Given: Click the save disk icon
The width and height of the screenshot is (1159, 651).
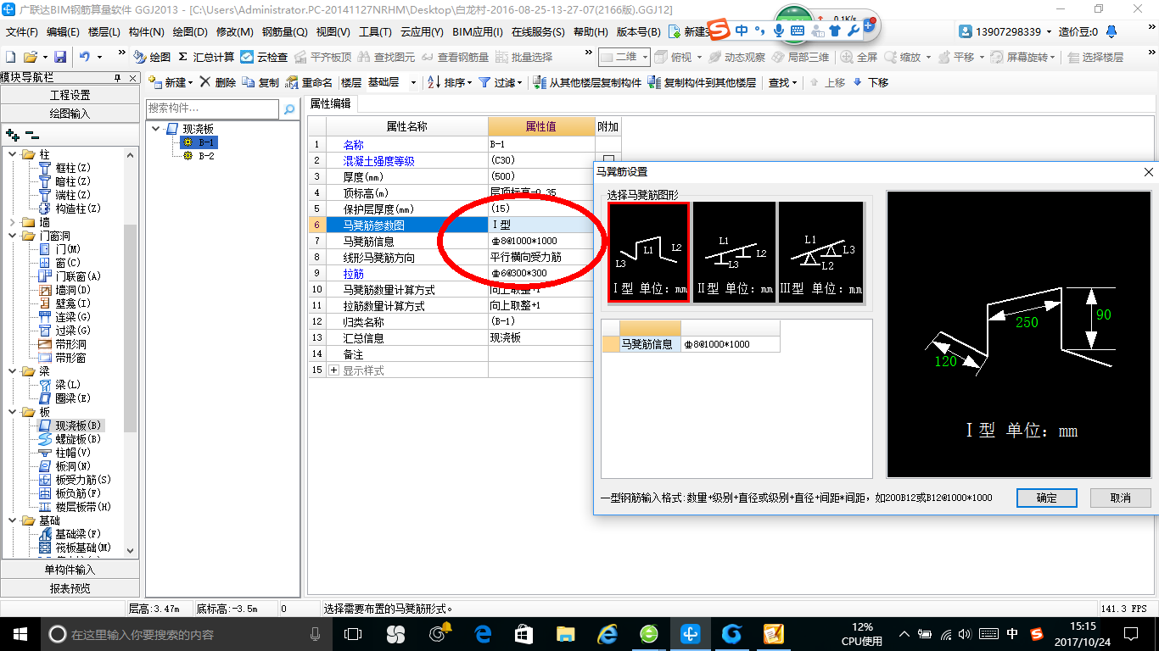Looking at the screenshot, I should pos(60,57).
